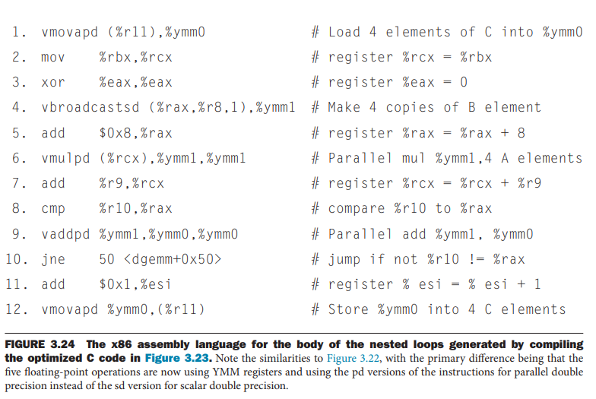
Task: Click the cmp %r10,%rax instruction
Action: pos(106,208)
